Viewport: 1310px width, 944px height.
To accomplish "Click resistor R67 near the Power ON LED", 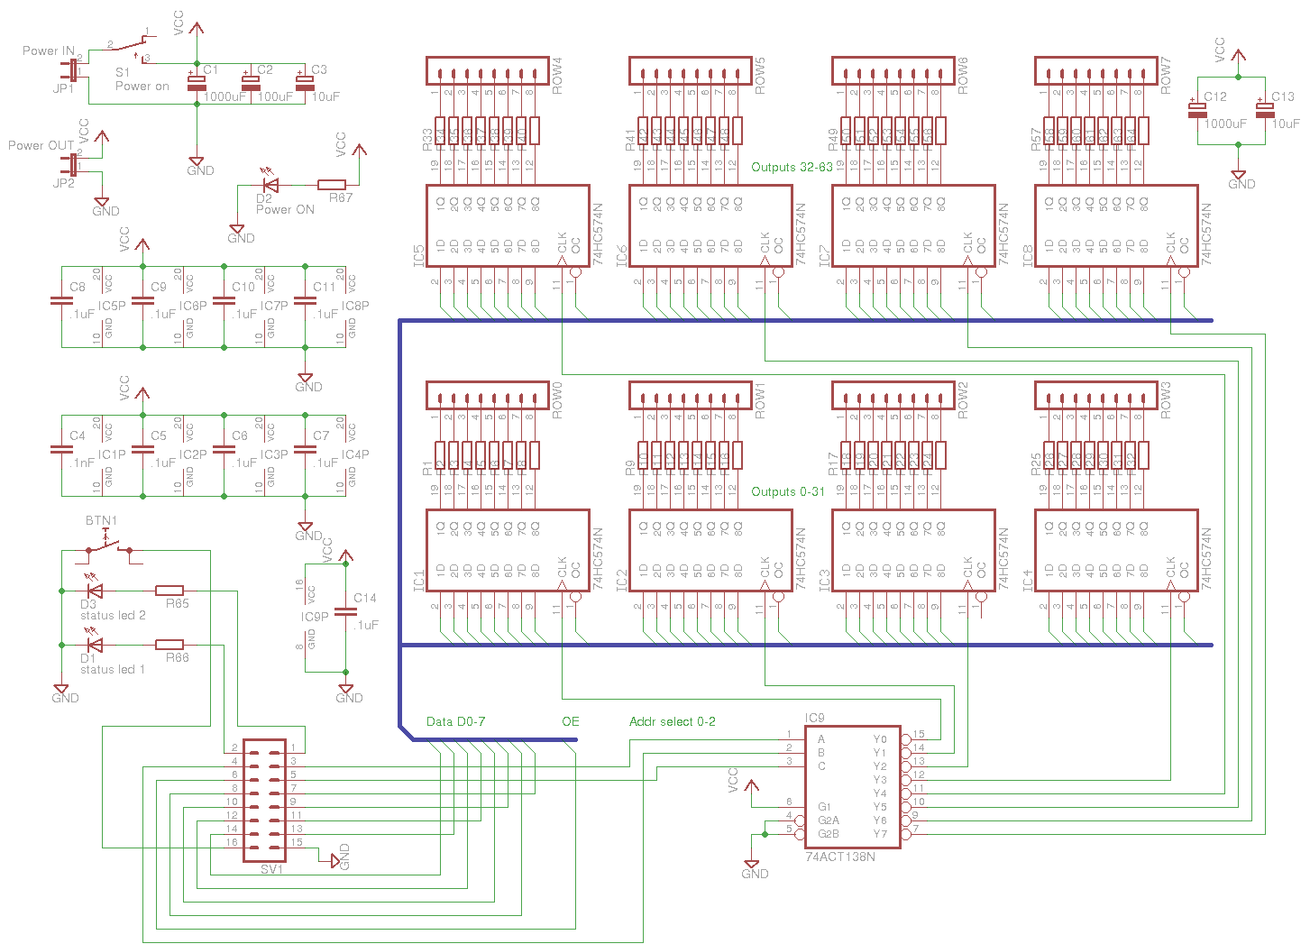I will [333, 183].
